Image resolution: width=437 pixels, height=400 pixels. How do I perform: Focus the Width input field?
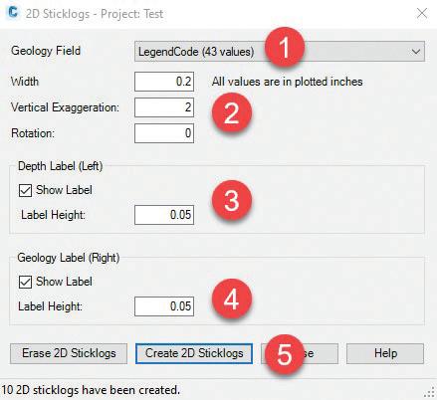point(164,82)
